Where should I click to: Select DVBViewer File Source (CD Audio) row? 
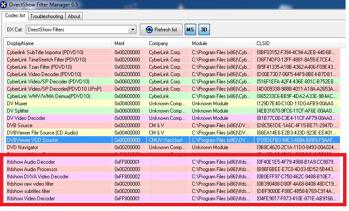[173, 133]
